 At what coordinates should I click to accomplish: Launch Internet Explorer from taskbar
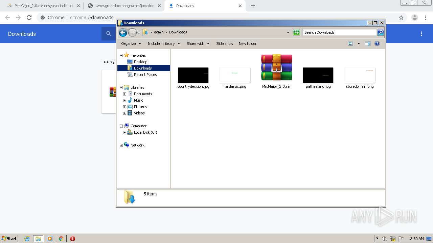[x=27, y=239]
